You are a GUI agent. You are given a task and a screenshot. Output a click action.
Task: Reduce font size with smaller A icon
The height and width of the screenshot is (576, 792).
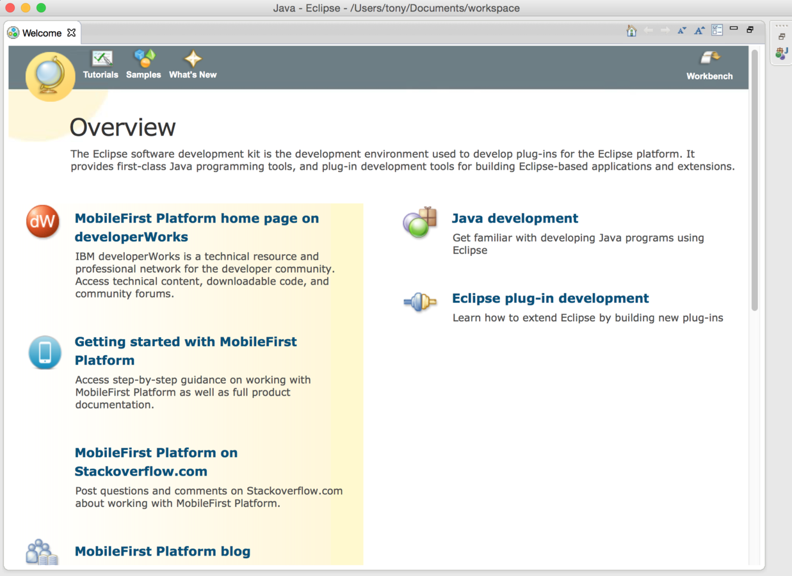682,31
